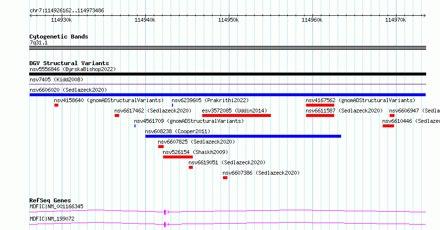440x230 pixels.
Task: Click the blue nsv608238 Cooper2011 bar
Action: (x=243, y=136)
